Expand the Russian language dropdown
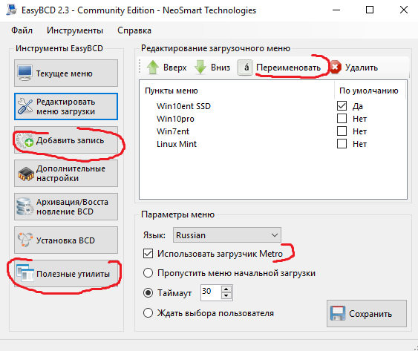418x351 pixels. [227, 235]
